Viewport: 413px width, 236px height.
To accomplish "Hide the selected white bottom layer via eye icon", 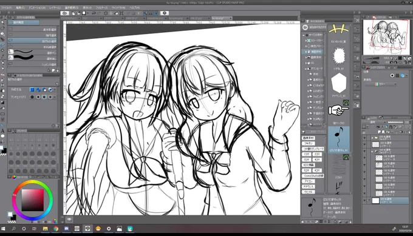I will 364,200.
